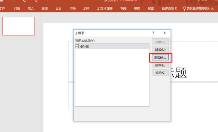The width and height of the screenshot is (218, 132).
Task: Open the 切换 tab
Action: 72,8
